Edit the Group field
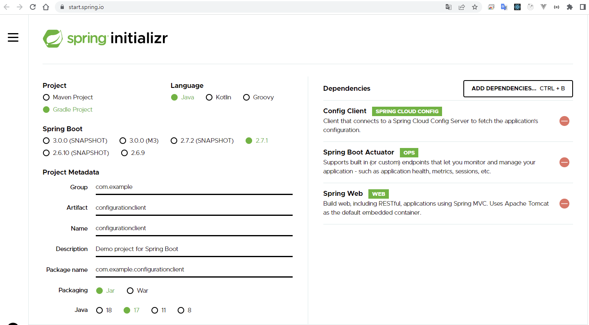Screen dimensions: 589x325 tap(194, 187)
